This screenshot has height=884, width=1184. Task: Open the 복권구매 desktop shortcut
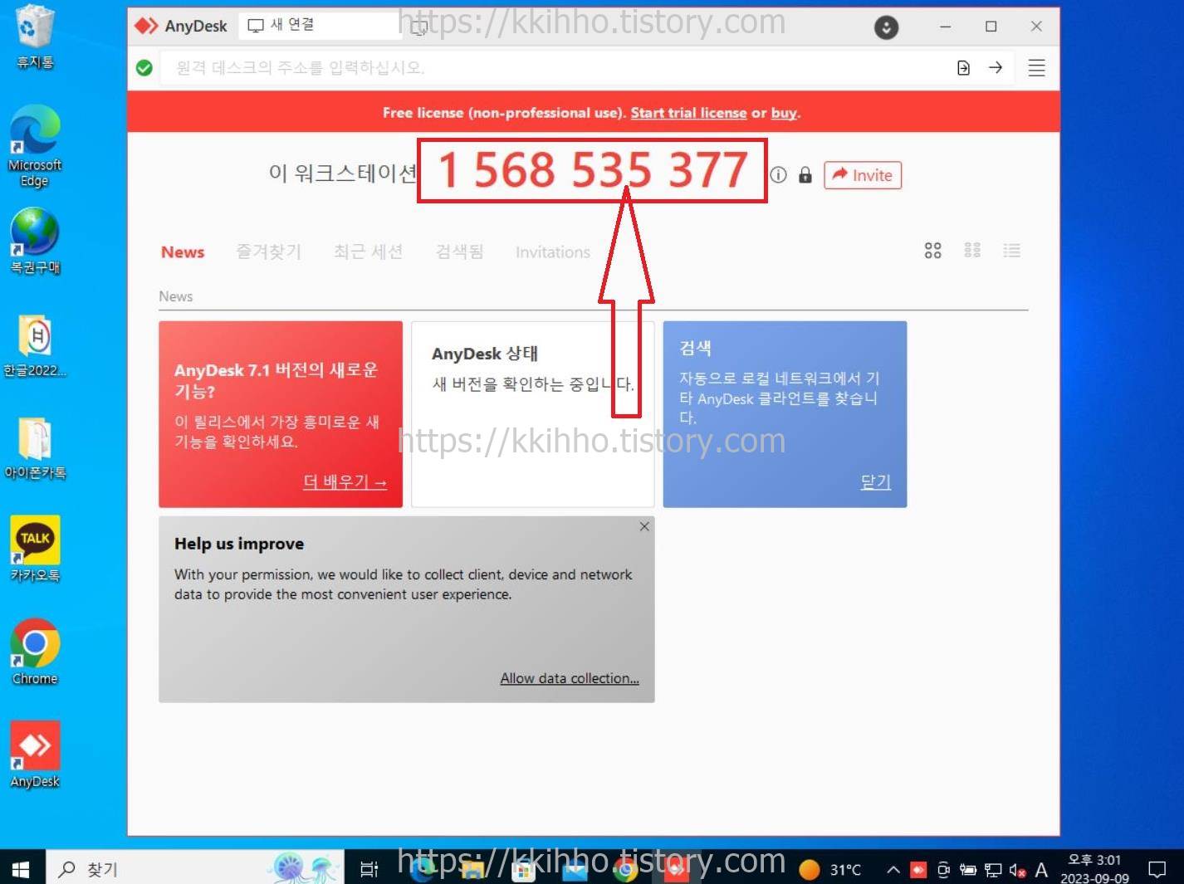[x=35, y=241]
